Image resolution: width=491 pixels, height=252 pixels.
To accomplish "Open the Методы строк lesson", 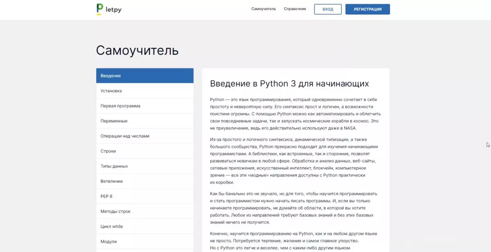I will (145, 212).
